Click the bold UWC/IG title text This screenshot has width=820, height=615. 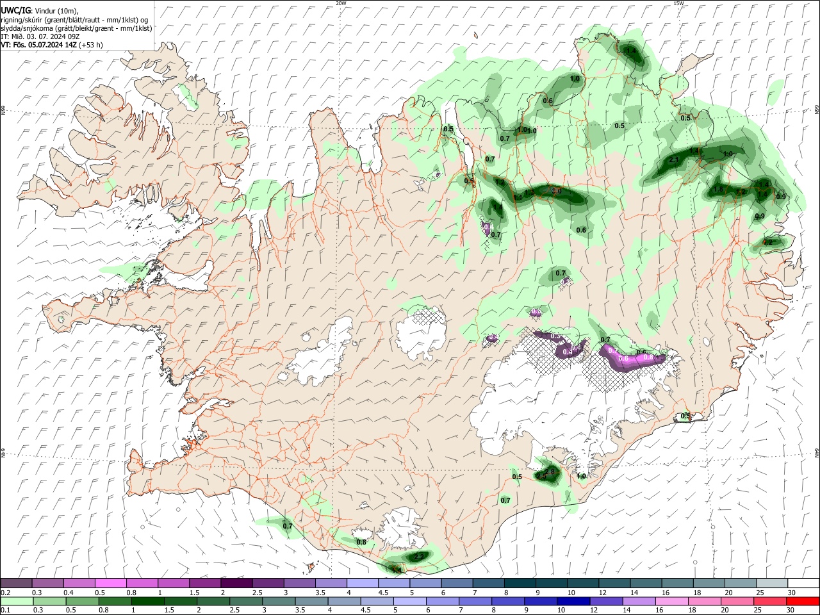pos(15,10)
